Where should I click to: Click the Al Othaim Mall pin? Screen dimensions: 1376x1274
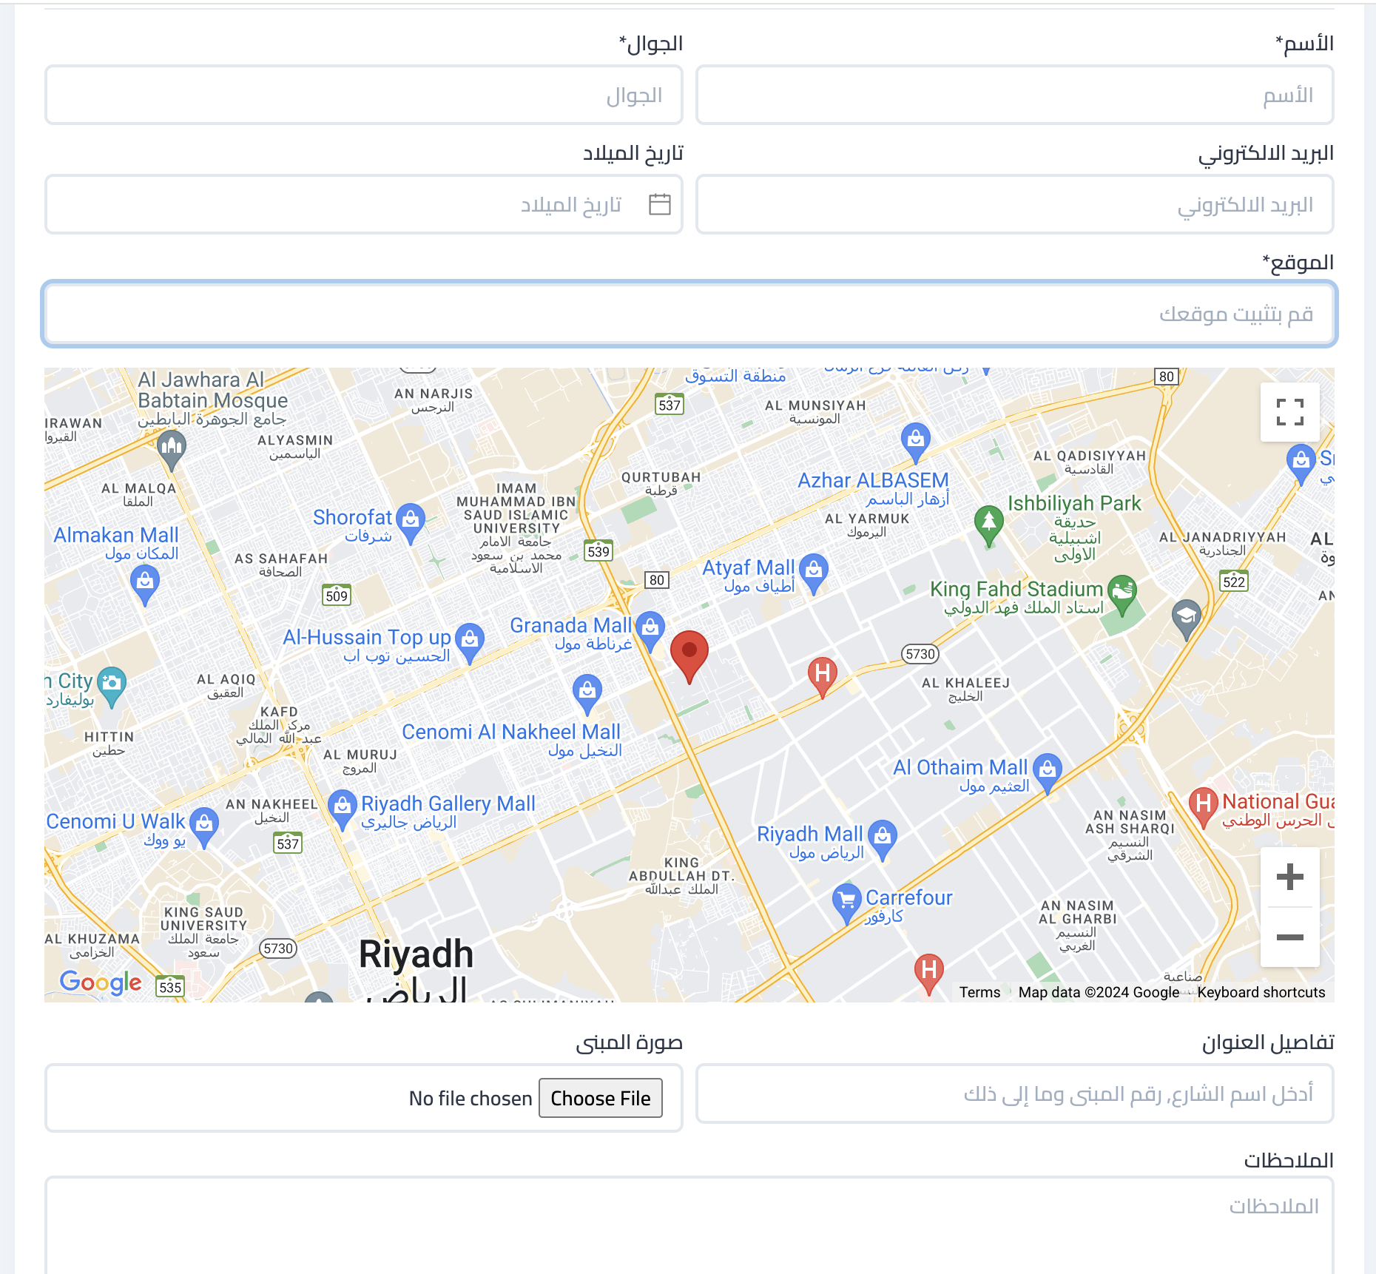point(1048,773)
